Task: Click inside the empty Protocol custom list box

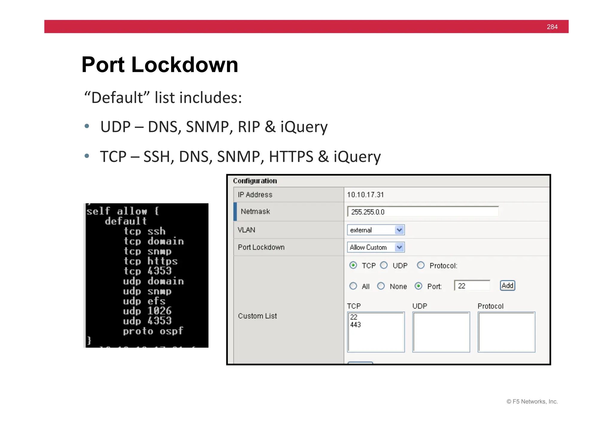Action: [506, 332]
